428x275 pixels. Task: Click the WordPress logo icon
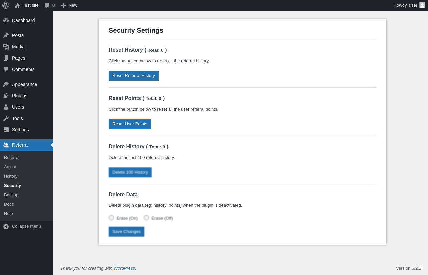[6, 5]
